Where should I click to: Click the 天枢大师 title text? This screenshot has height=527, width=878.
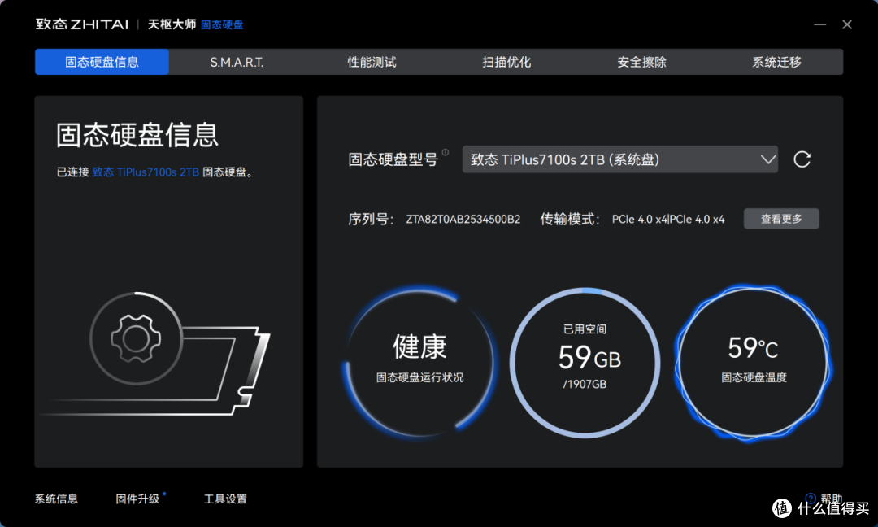[x=172, y=24]
